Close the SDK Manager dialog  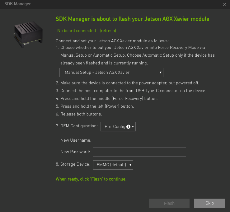coord(225,4)
